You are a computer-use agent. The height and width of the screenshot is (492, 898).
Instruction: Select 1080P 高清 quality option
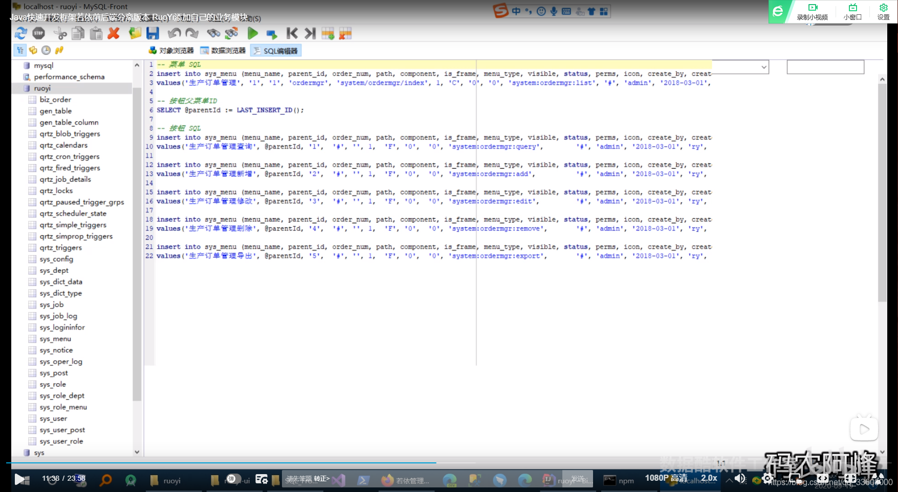pyautogui.click(x=666, y=478)
